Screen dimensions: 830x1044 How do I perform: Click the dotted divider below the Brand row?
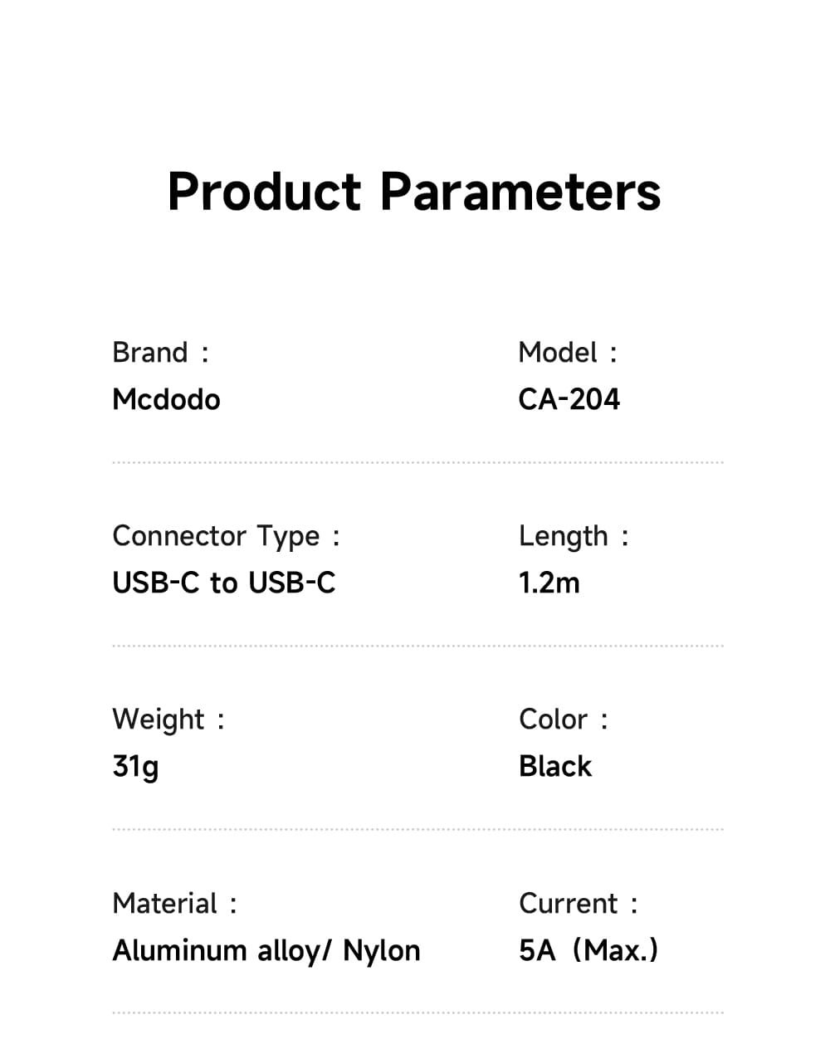click(417, 463)
